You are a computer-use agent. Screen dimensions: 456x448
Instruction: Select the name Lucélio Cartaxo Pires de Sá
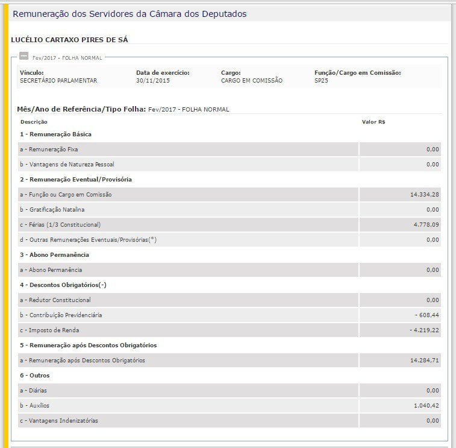click(x=69, y=40)
